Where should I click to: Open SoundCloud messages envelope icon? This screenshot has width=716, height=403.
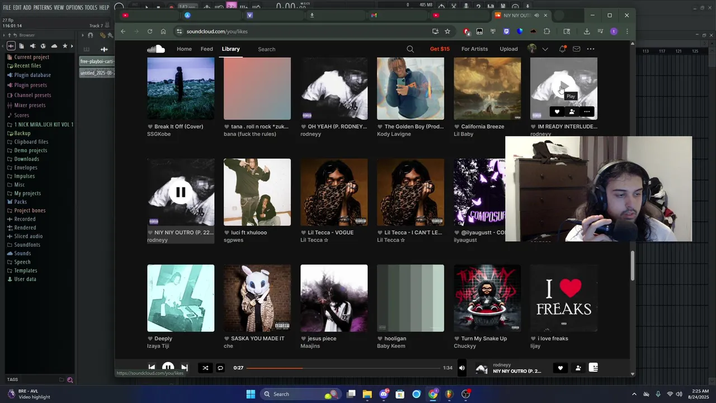coord(576,49)
